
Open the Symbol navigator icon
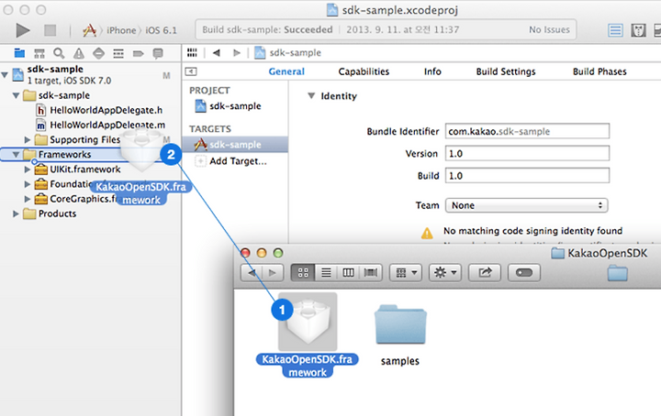(39, 53)
